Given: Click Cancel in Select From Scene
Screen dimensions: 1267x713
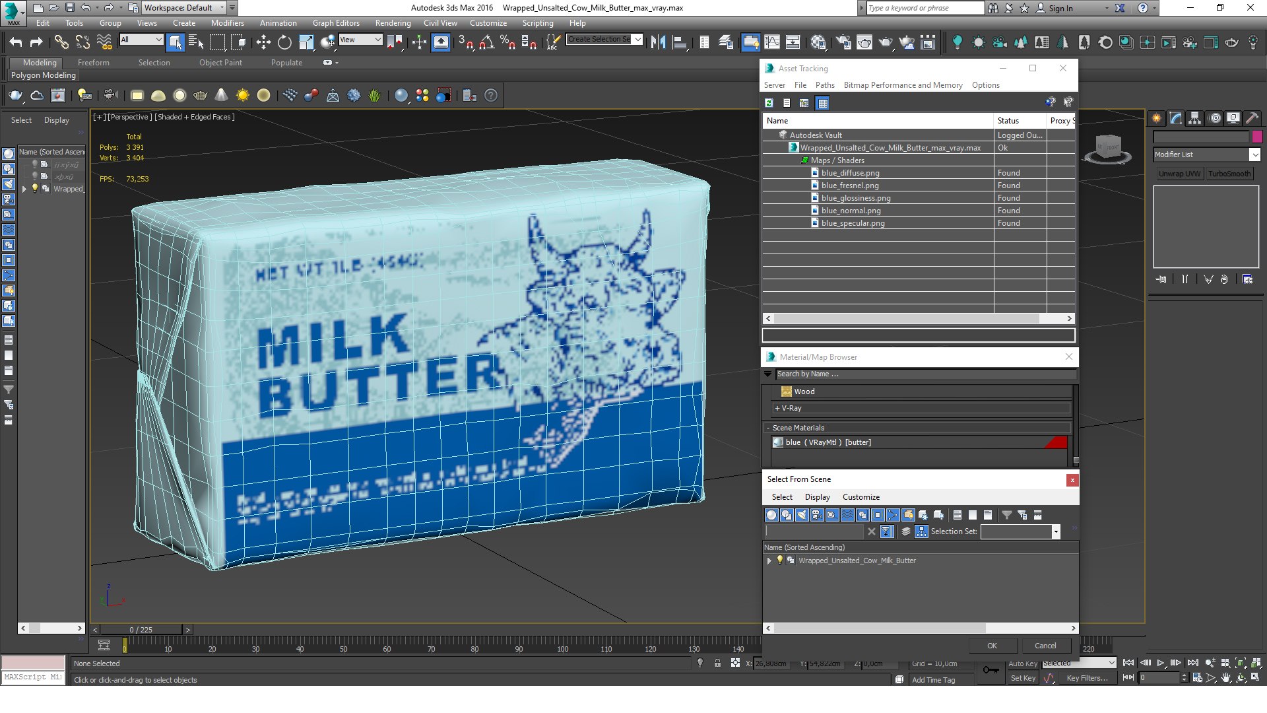Looking at the screenshot, I should (1045, 646).
